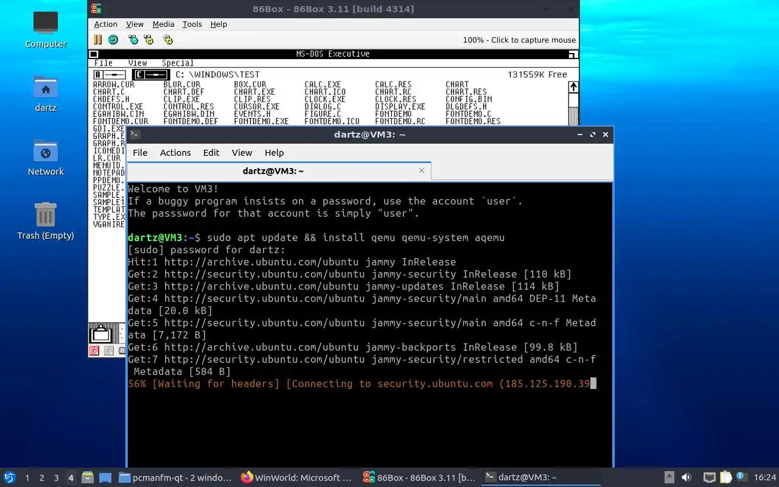Viewport: 779px width, 487px height.
Task: Pause emulation in the 86Box toolbar
Action: pos(97,40)
